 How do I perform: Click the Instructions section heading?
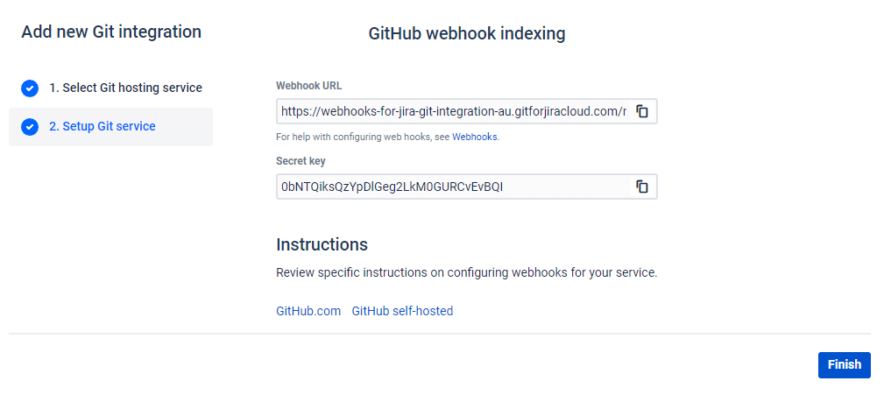pyautogui.click(x=322, y=244)
